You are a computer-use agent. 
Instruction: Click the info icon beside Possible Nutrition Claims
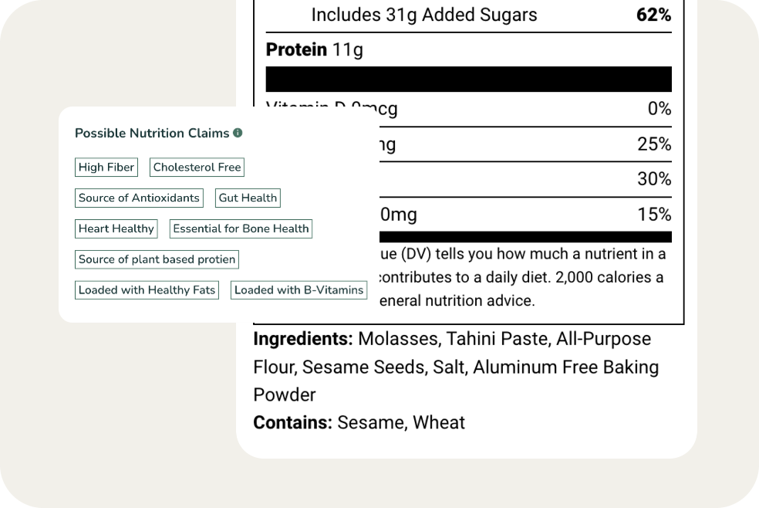(x=238, y=133)
